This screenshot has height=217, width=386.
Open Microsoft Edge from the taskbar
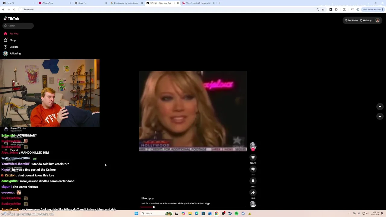tap(197, 213)
